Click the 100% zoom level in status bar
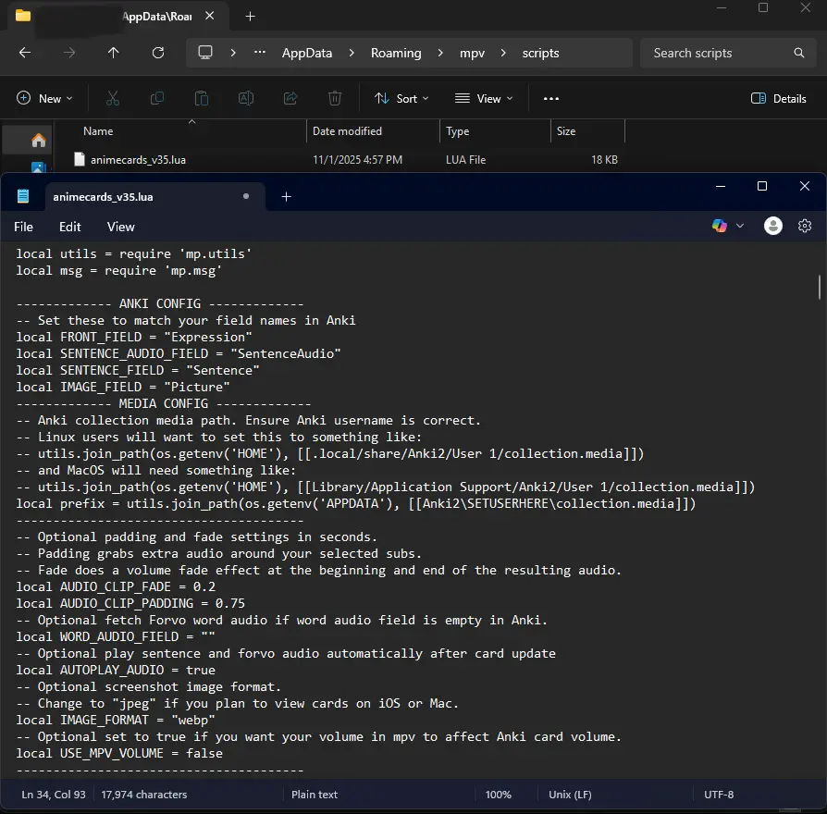This screenshot has height=814, width=827. pos(499,795)
